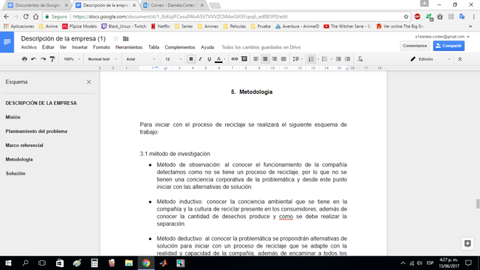This screenshot has height=270, width=480.
Task: Toggle bold formatting
Action: tap(191, 59)
